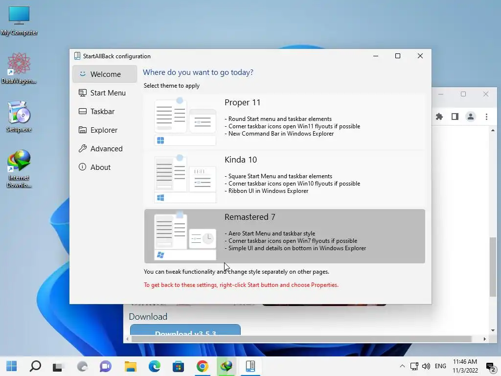This screenshot has height=376, width=501.
Task: Open the Start Menu settings page
Action: coord(105,93)
